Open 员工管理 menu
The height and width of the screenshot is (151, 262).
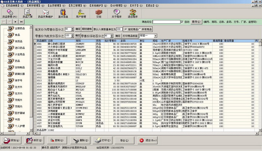[x=77, y=5]
